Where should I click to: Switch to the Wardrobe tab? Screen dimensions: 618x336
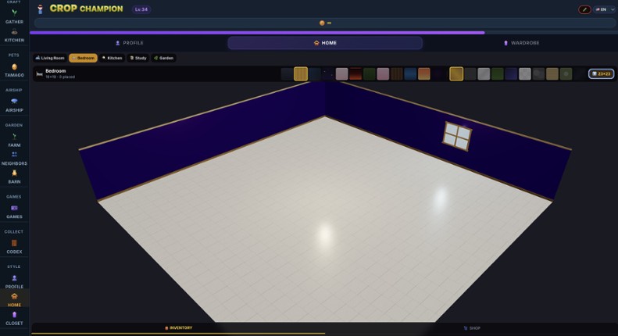[x=521, y=43]
